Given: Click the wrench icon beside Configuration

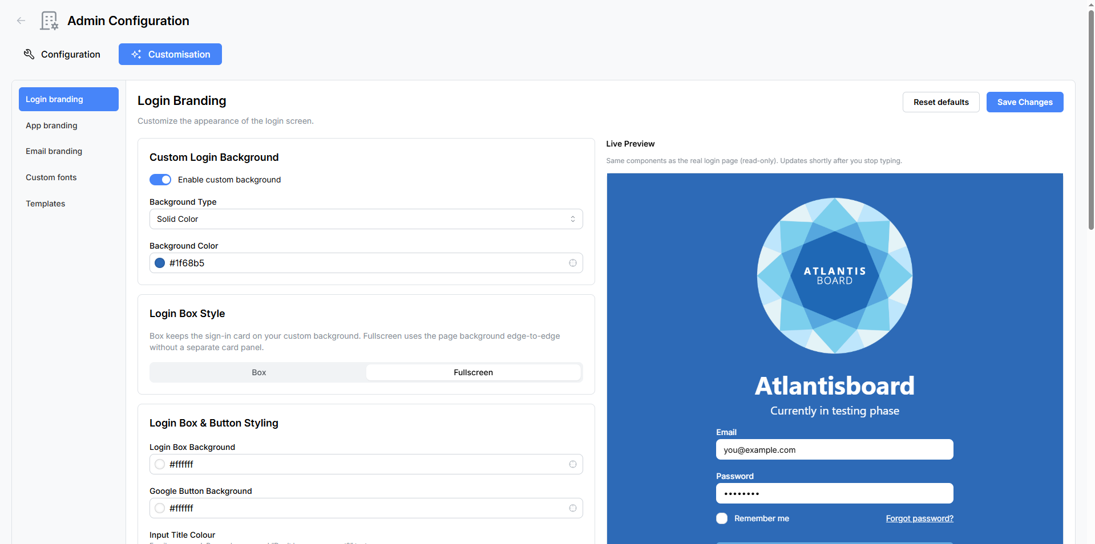Looking at the screenshot, I should (x=29, y=54).
